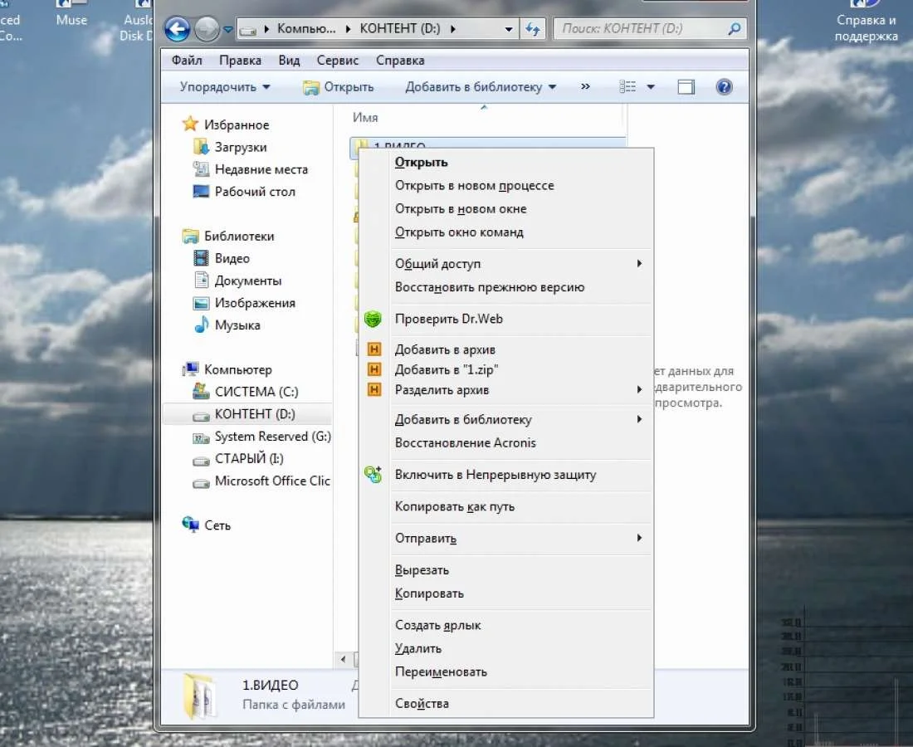Select Копировать как путь in context menu
This screenshot has width=913, height=747.
455,507
